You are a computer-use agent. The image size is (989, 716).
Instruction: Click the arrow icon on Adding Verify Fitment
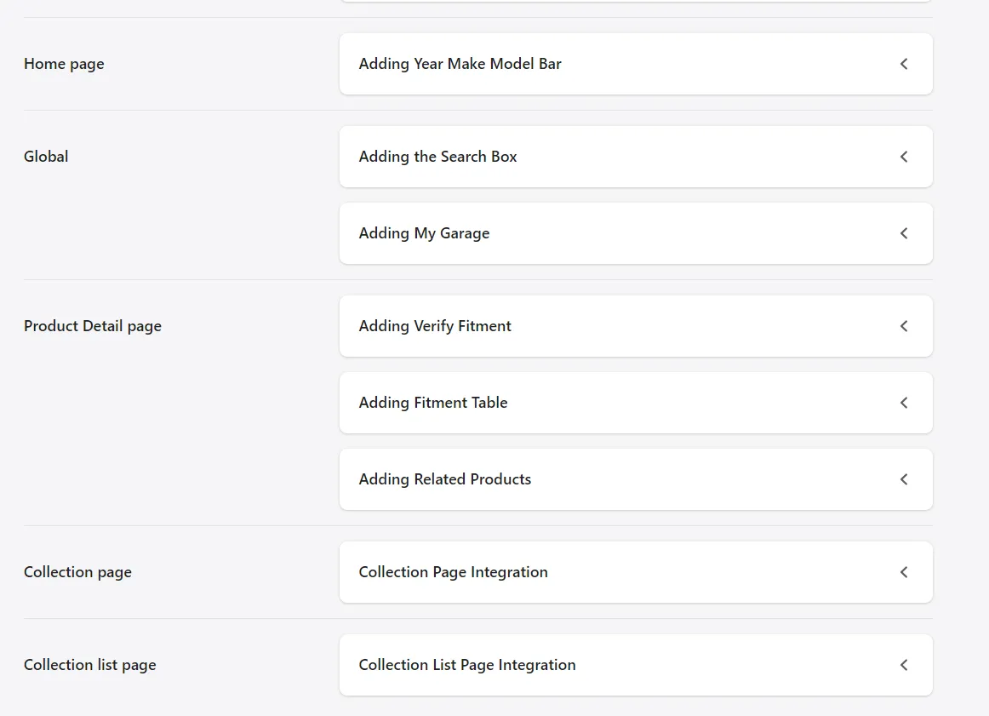[904, 326]
